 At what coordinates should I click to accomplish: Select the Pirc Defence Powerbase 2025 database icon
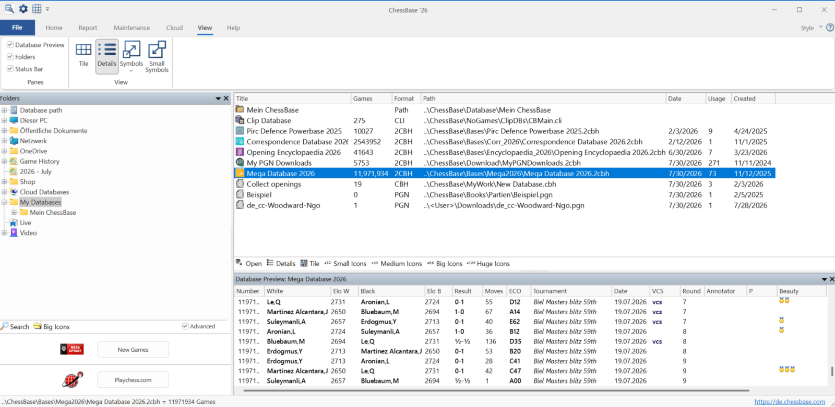pos(240,131)
